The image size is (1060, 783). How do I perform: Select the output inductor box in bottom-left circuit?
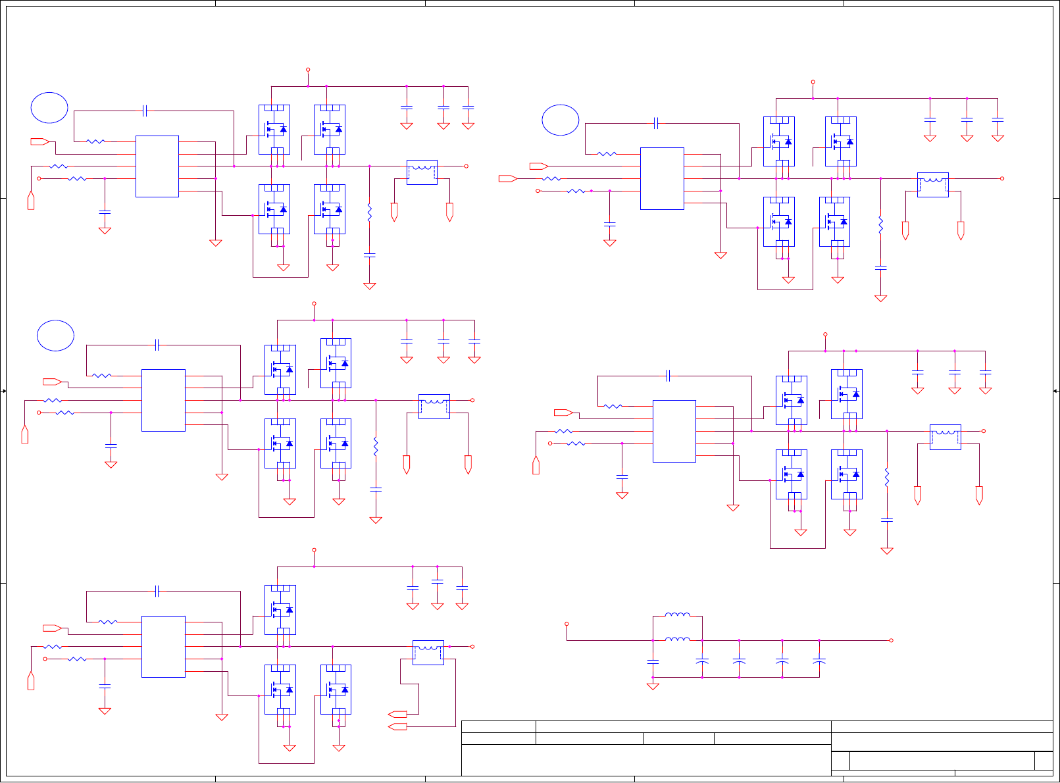(428, 653)
